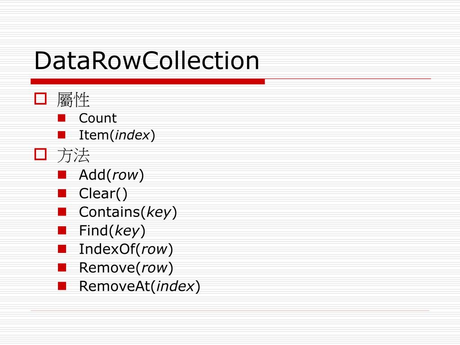Click the red bullet next to Clear()
This screenshot has height=345, width=460.
tap(62, 193)
